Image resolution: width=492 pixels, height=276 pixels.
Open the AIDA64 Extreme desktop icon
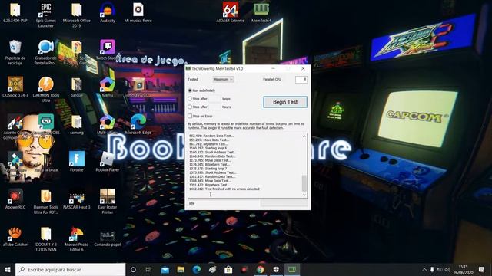(x=231, y=12)
